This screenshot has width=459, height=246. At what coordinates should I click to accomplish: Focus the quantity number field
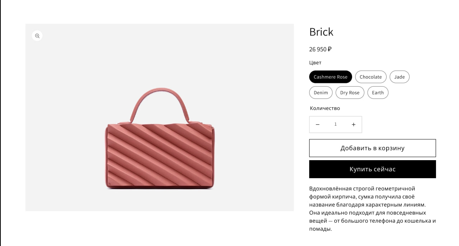336,125
